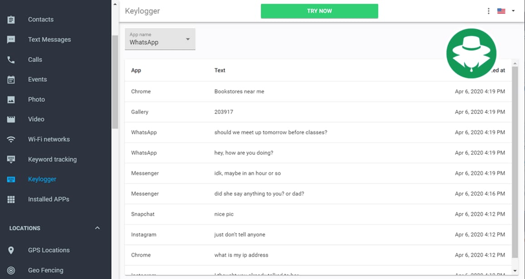
Task: Click the TRY NOW button
Action: pos(319,11)
